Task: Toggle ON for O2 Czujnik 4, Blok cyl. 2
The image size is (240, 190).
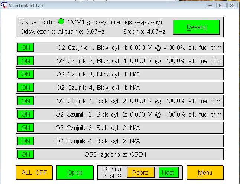Action: 26,141
